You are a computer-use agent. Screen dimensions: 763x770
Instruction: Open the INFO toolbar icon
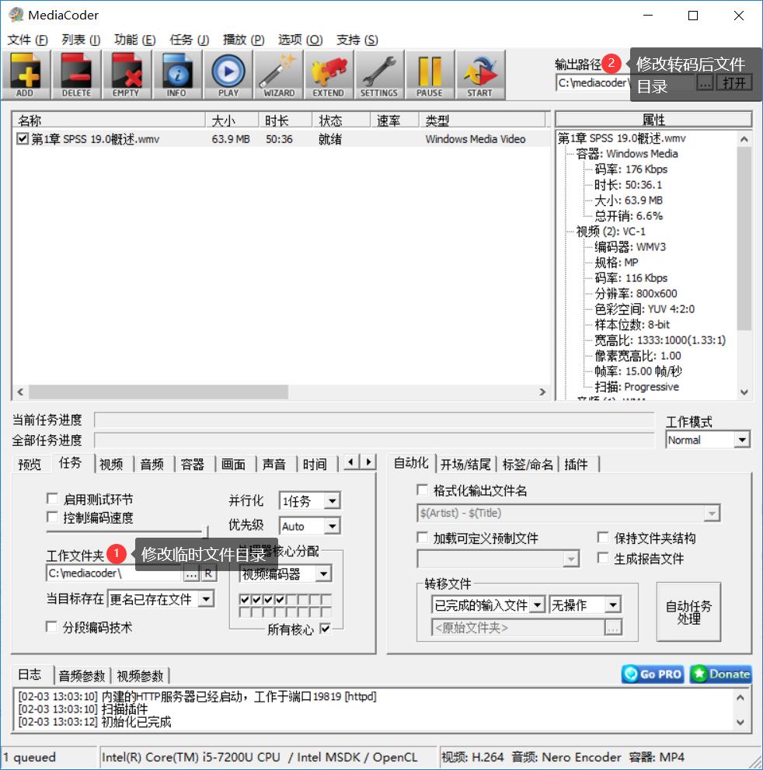pyautogui.click(x=176, y=75)
